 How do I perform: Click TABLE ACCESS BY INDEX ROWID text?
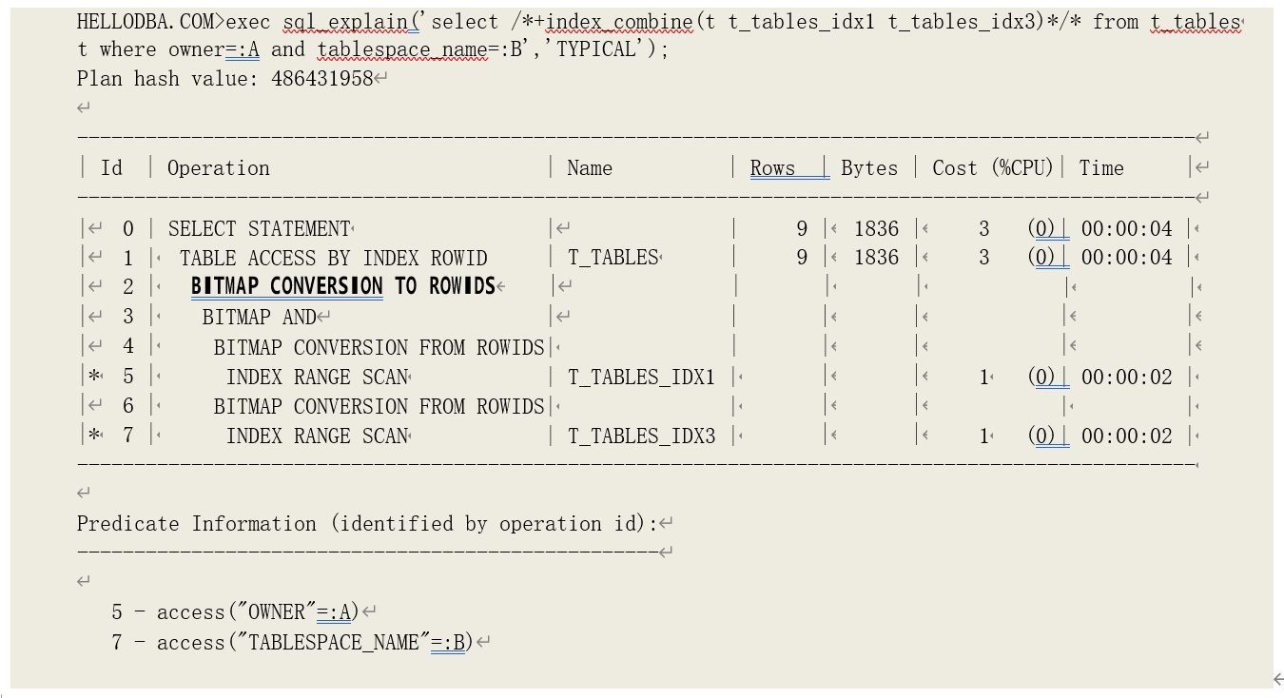[x=333, y=258]
